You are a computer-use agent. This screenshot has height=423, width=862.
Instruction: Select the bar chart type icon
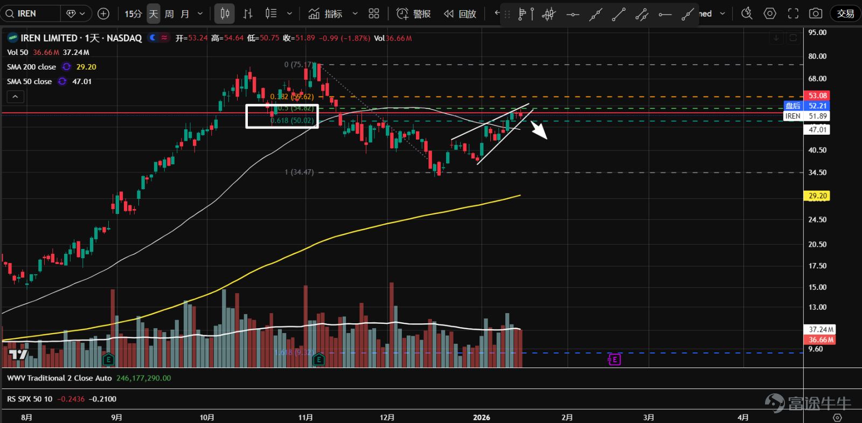point(248,13)
